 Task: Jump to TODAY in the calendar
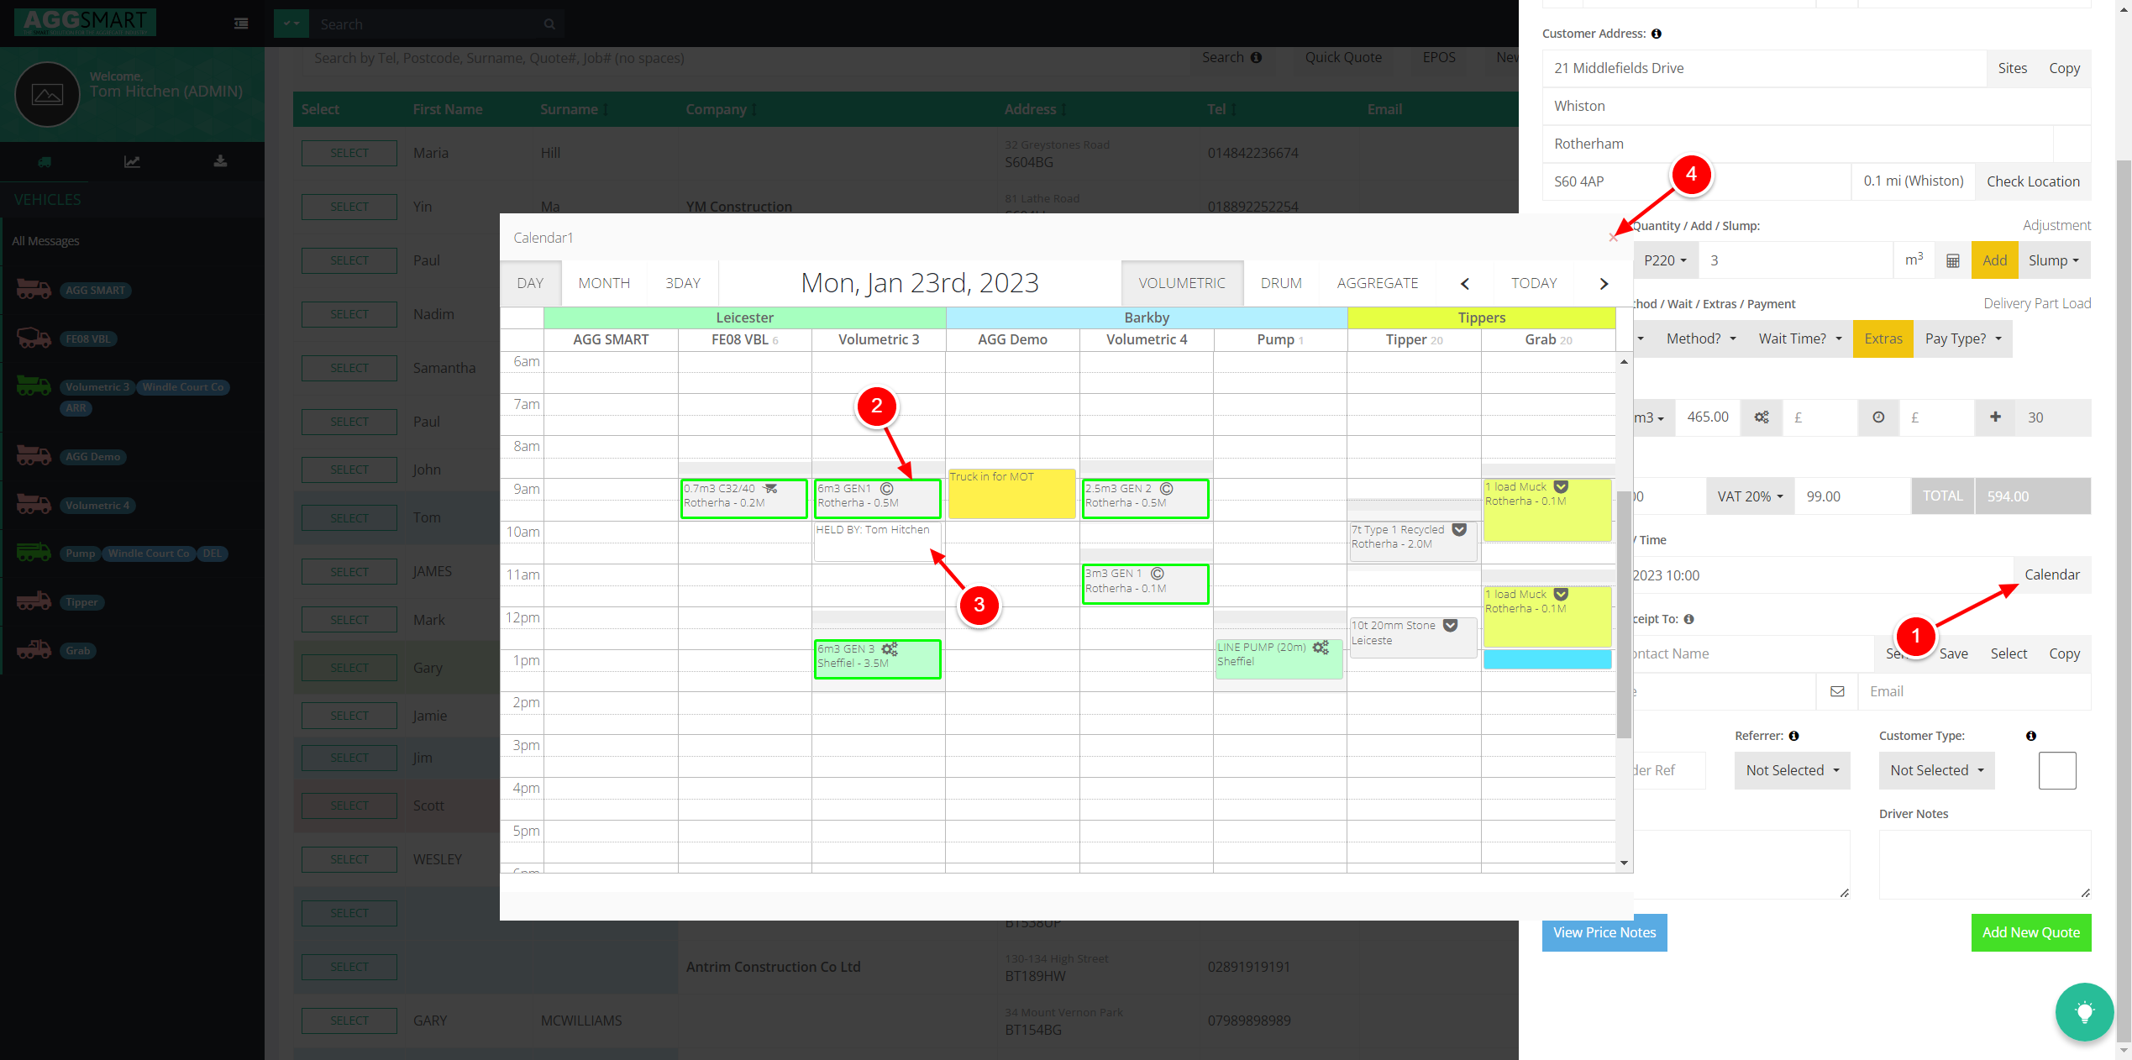(1534, 284)
